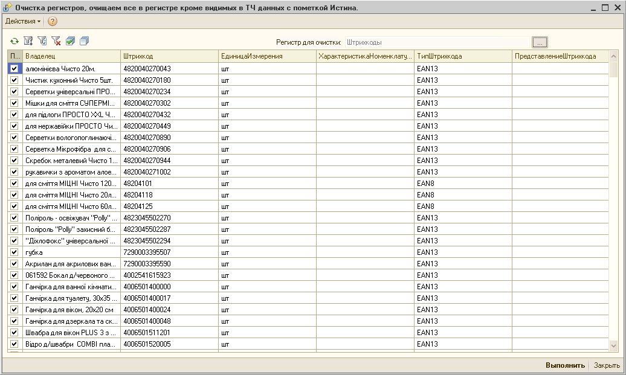
Task: Toggle the checkbox for the губка row
Action: coord(14,252)
